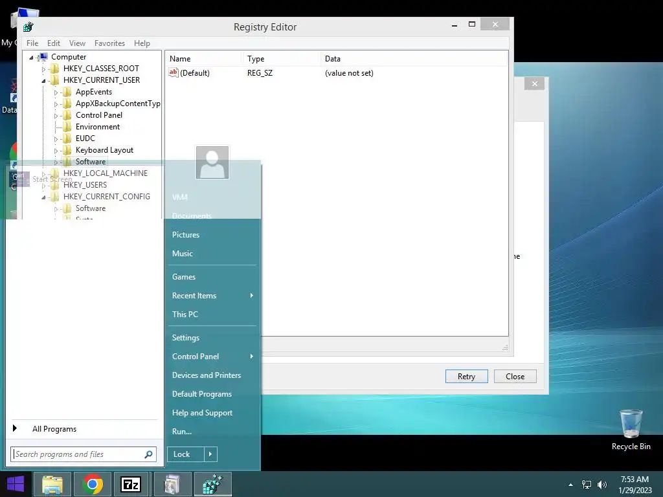
Task: Click the Retry button
Action: point(466,376)
